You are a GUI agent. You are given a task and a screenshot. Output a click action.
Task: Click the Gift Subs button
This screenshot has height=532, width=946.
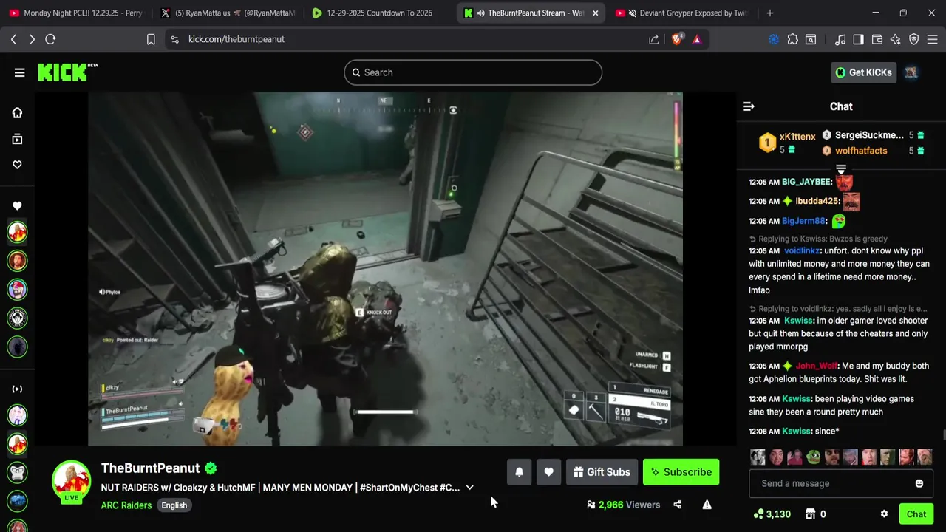[602, 472]
